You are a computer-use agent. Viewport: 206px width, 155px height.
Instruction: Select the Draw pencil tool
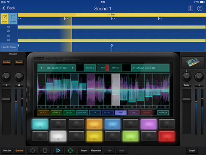point(5,19)
